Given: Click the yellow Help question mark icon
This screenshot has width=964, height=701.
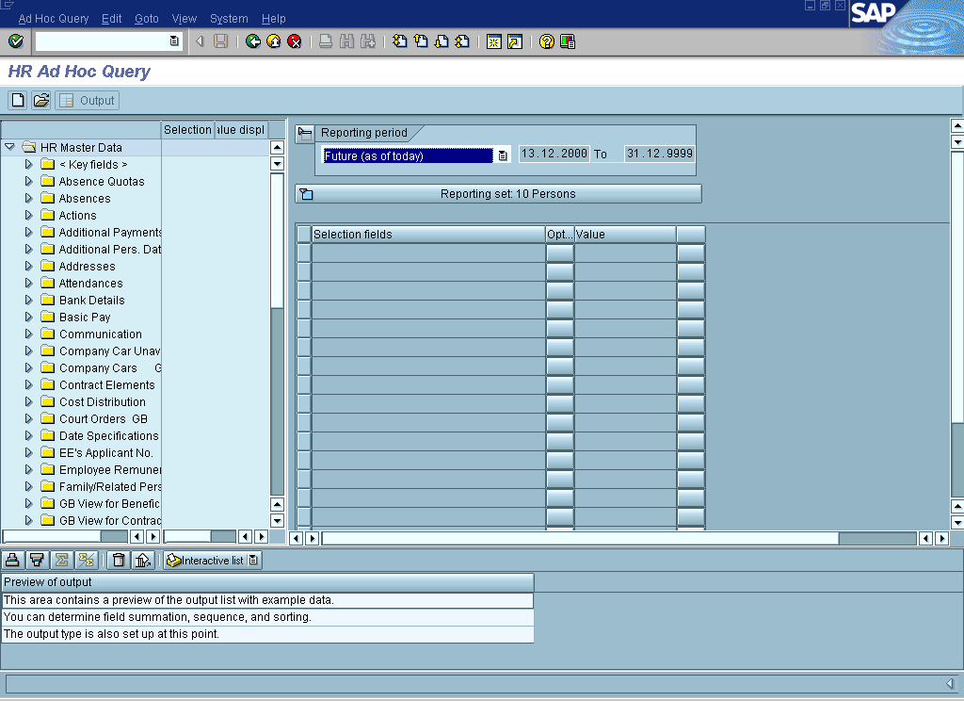Looking at the screenshot, I should point(547,41).
